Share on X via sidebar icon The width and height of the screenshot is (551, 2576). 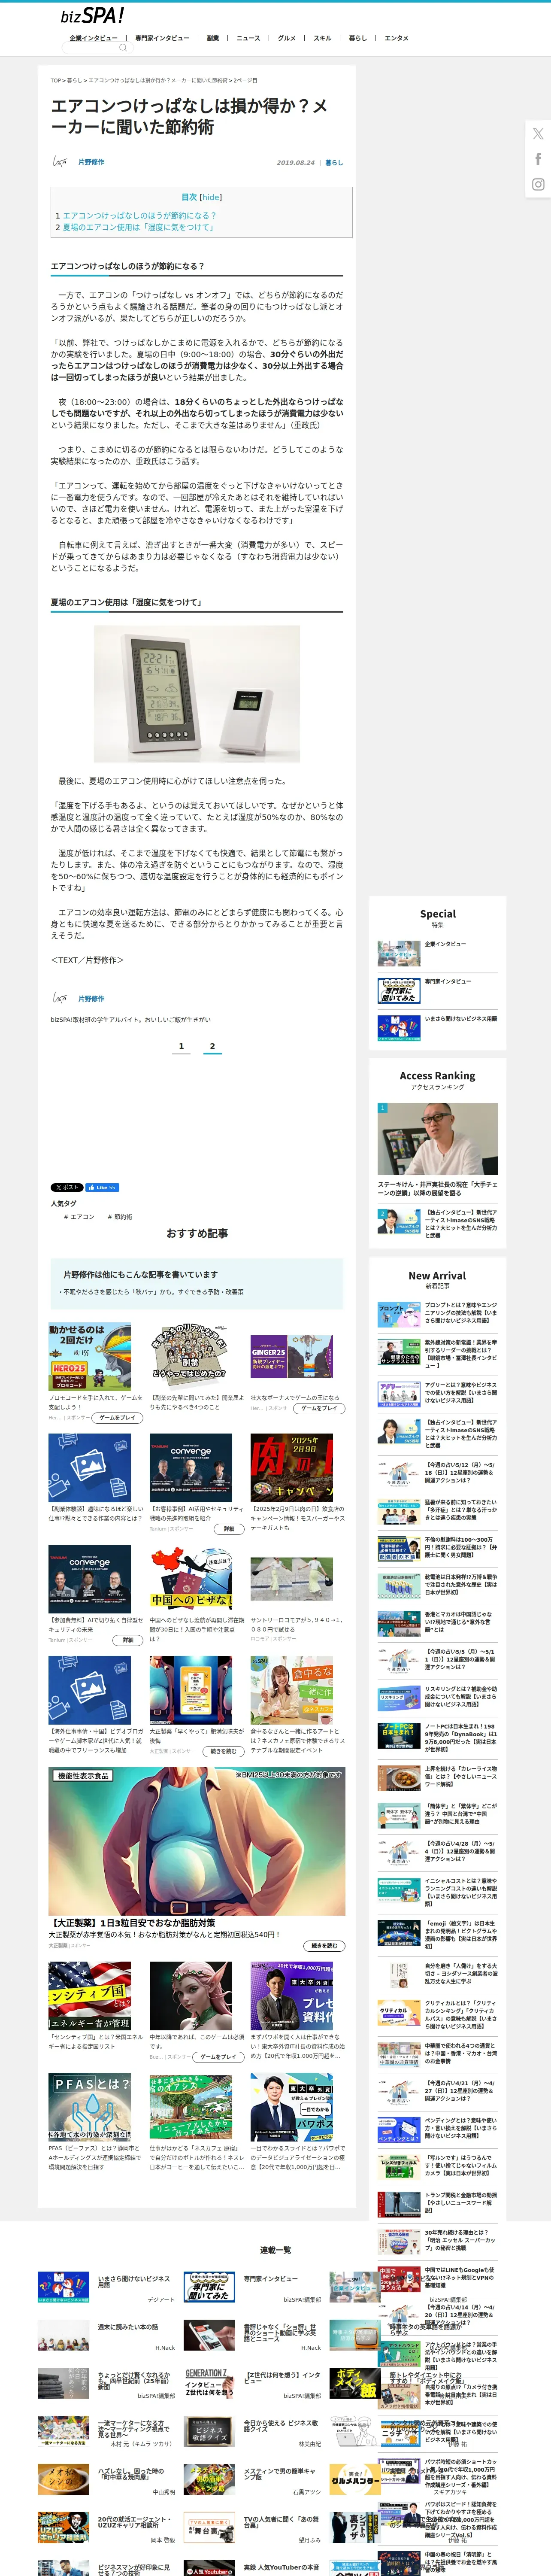pyautogui.click(x=538, y=133)
